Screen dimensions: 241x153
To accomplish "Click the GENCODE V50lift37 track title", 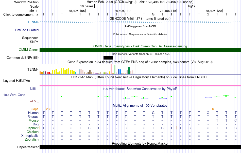I will coord(140,18).
